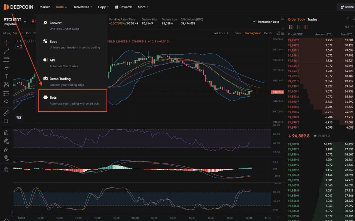Select the text annotation tool
Image resolution: width=355 pixels, height=221 pixels.
click(x=6, y=76)
